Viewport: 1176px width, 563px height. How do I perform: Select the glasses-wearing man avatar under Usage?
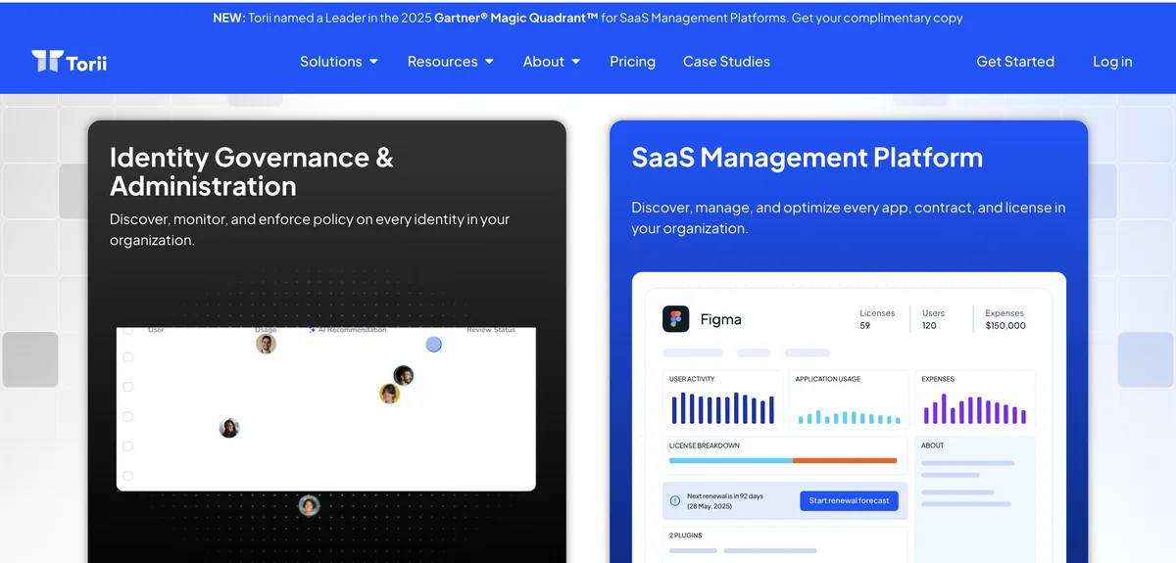266,344
